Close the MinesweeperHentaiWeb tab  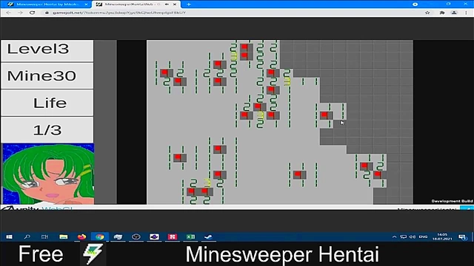tap(175, 4)
